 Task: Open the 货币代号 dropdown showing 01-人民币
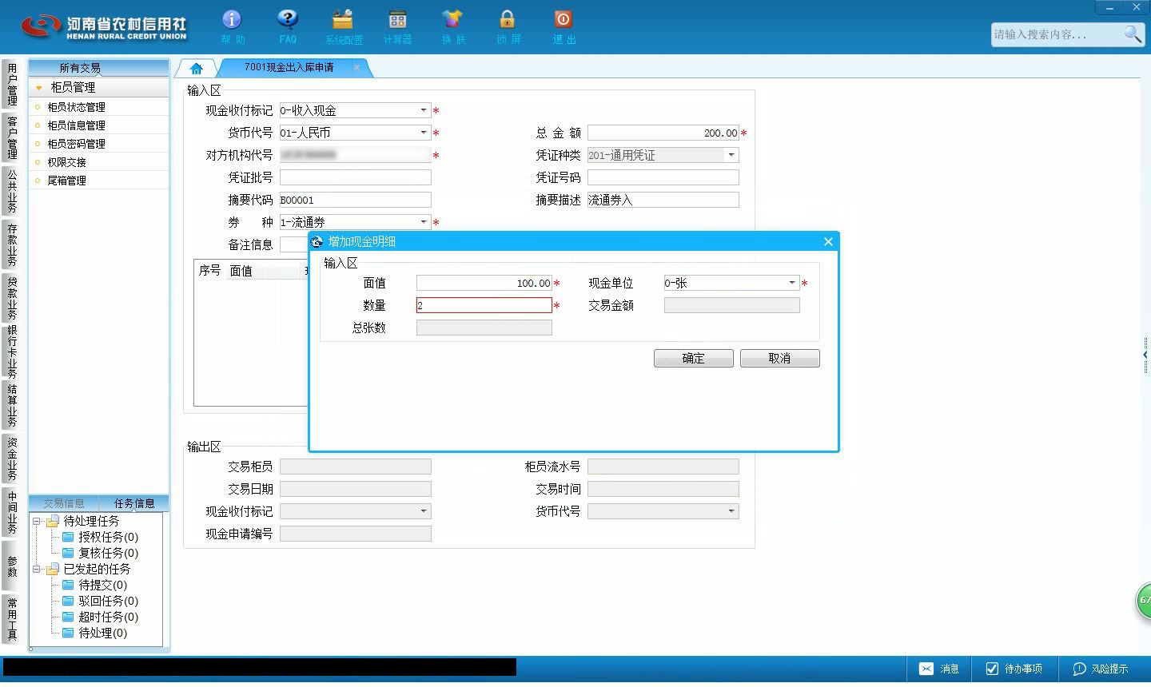tap(424, 133)
